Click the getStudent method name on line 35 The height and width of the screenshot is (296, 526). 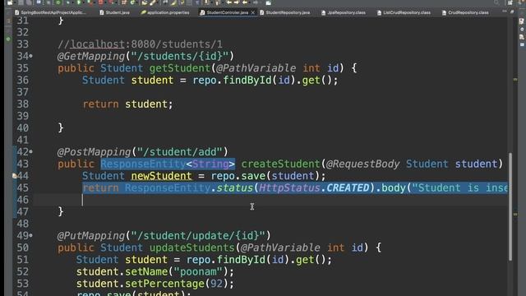[180, 68]
